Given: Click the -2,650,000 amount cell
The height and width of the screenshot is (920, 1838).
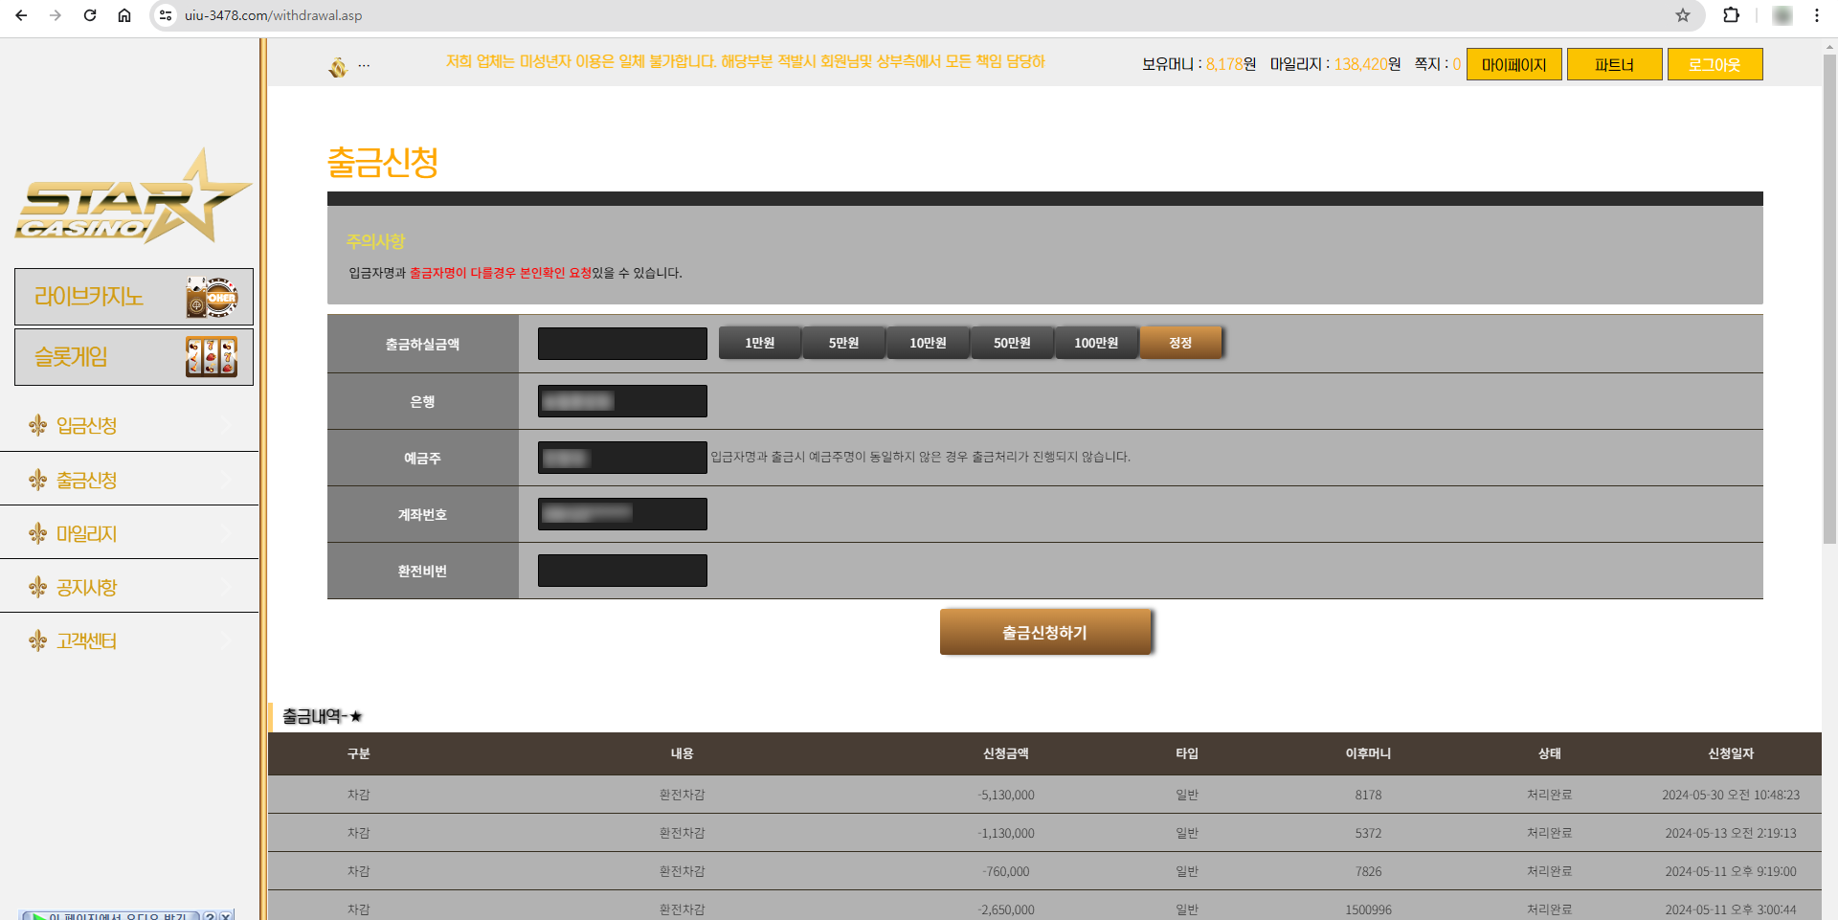Looking at the screenshot, I should pos(1006,909).
